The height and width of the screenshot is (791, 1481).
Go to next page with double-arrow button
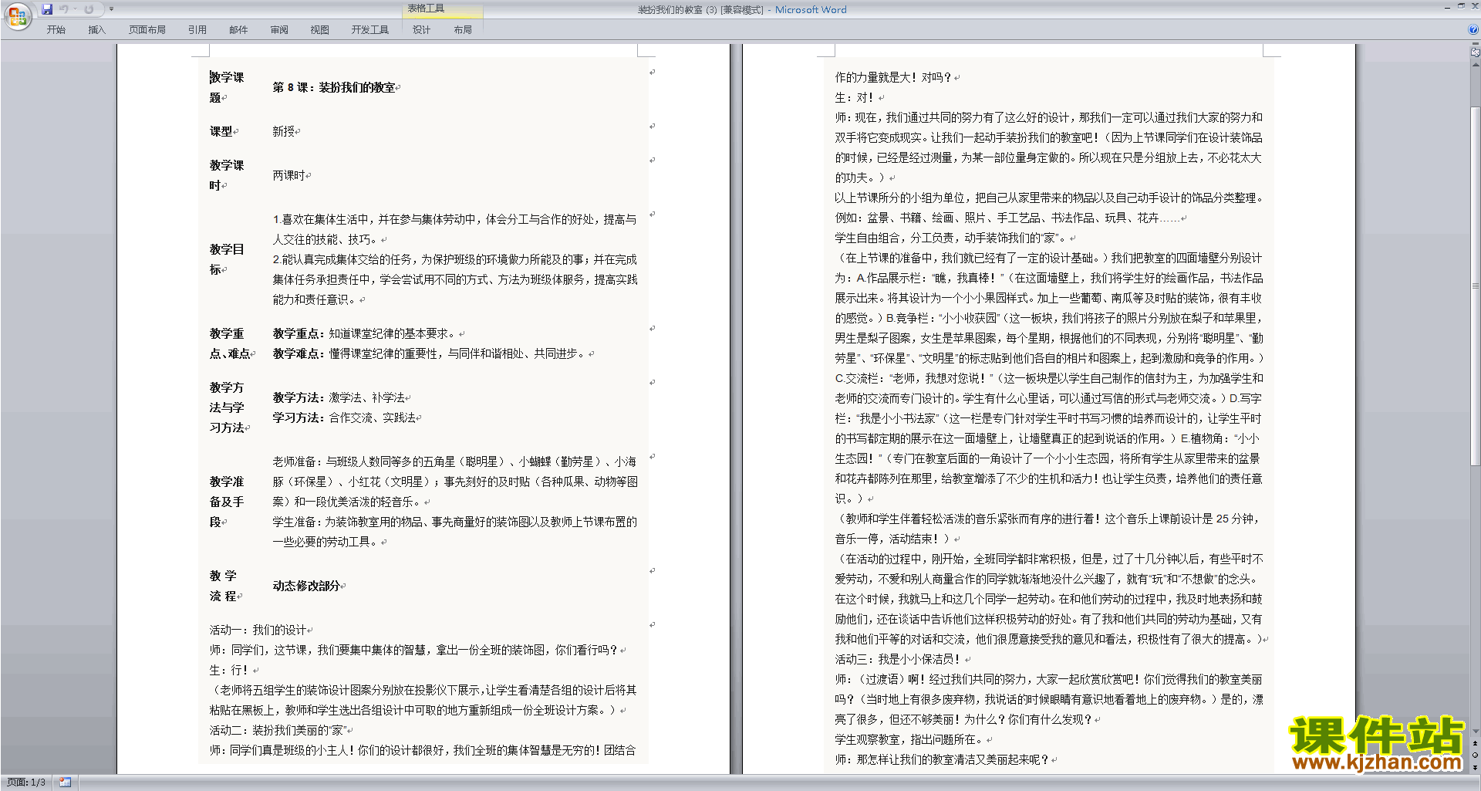pos(1475,767)
